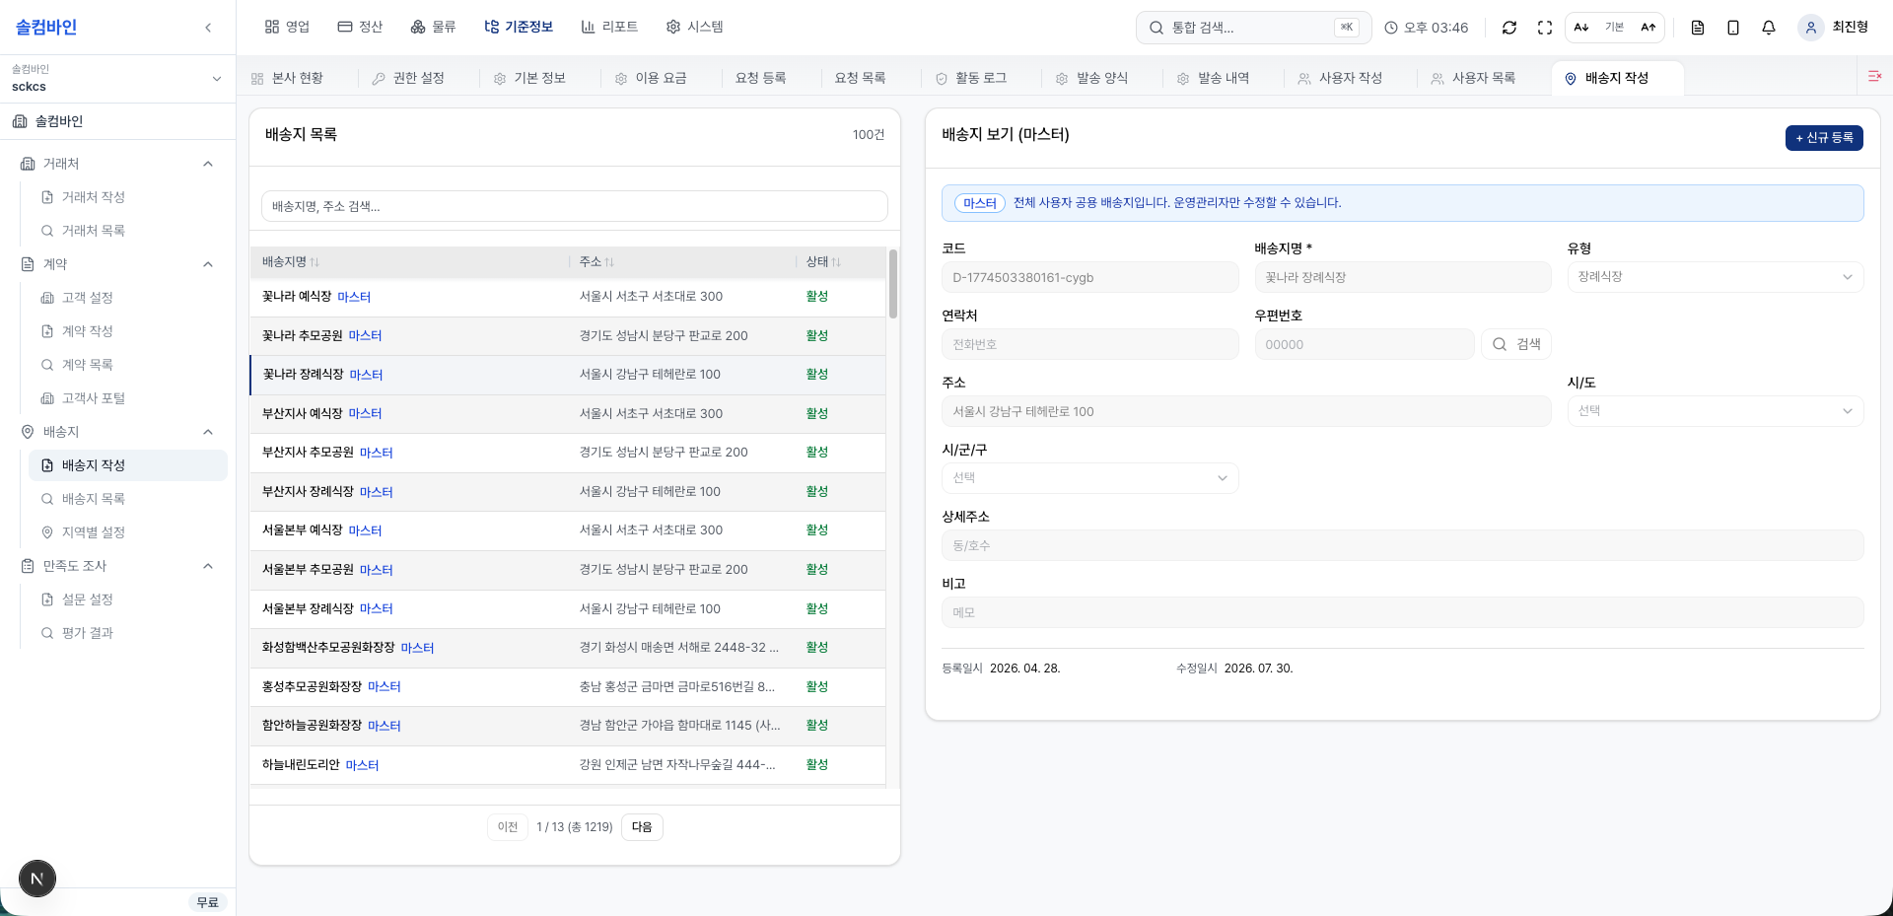Image resolution: width=1893 pixels, height=916 pixels.
Task: Sort list by 주소 column
Action: pos(596,262)
